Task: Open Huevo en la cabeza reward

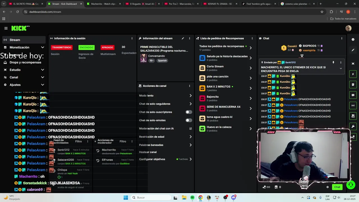Action: pyautogui.click(x=225, y=128)
